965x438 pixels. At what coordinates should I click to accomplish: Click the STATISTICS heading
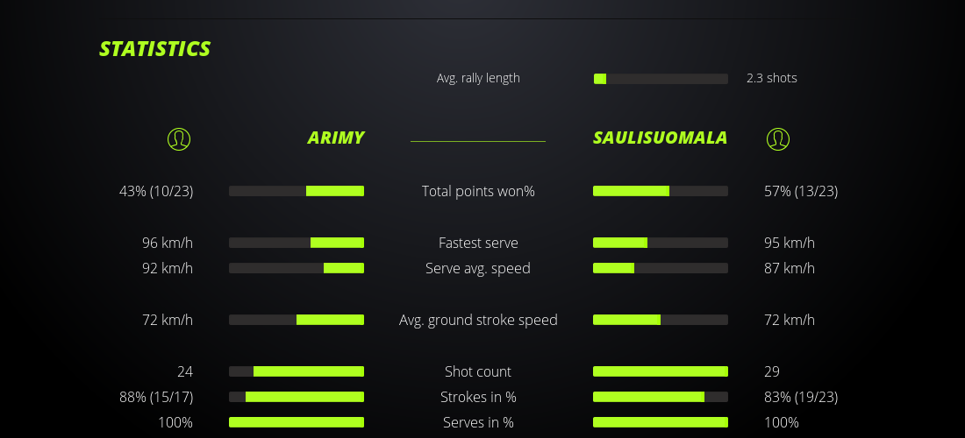[155, 49]
